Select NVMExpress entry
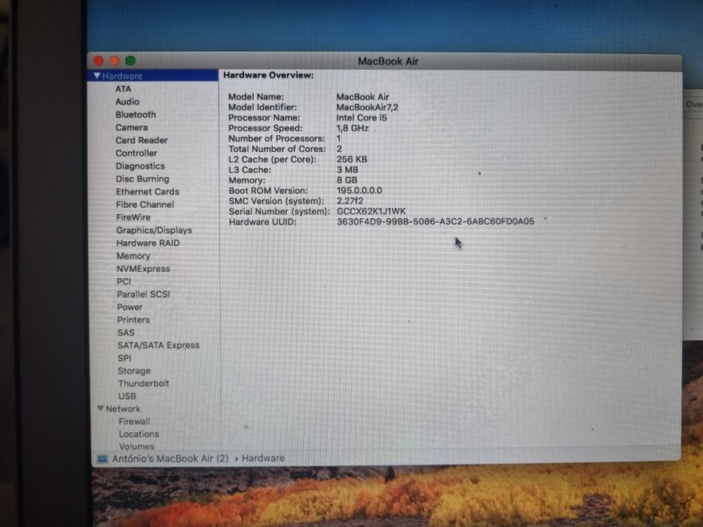 pyautogui.click(x=143, y=269)
